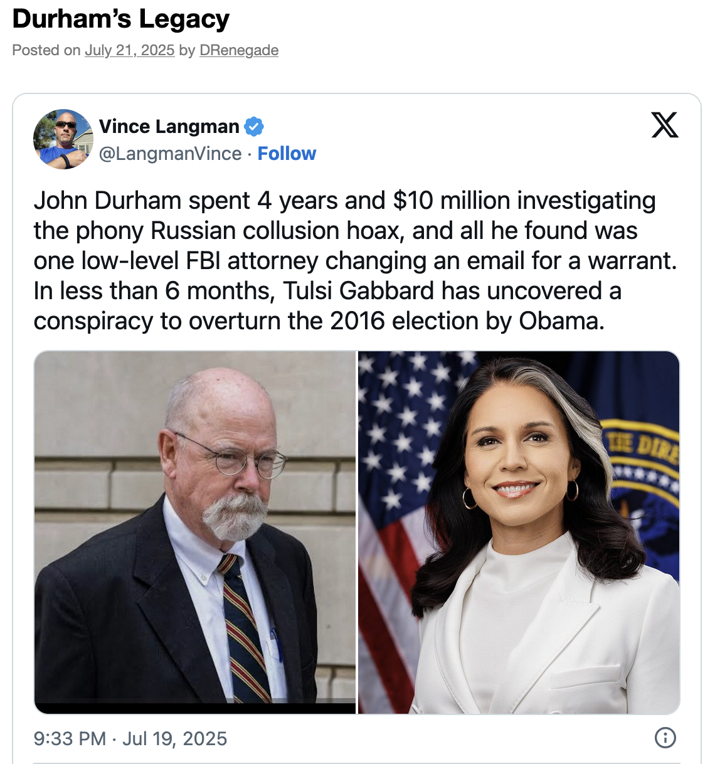Open the 9:33 PM tweet timestamp
Screen dimensions: 715x764
[70, 738]
